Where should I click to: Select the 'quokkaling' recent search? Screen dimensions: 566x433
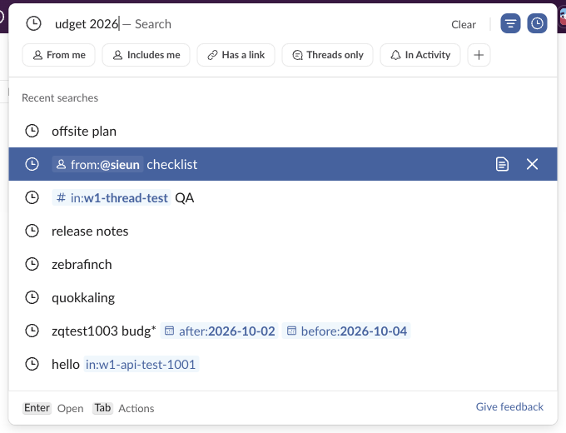(x=283, y=297)
